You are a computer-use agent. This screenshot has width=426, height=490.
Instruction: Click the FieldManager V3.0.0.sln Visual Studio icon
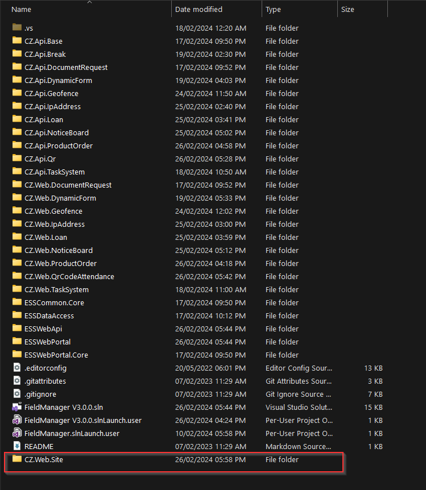tap(17, 407)
